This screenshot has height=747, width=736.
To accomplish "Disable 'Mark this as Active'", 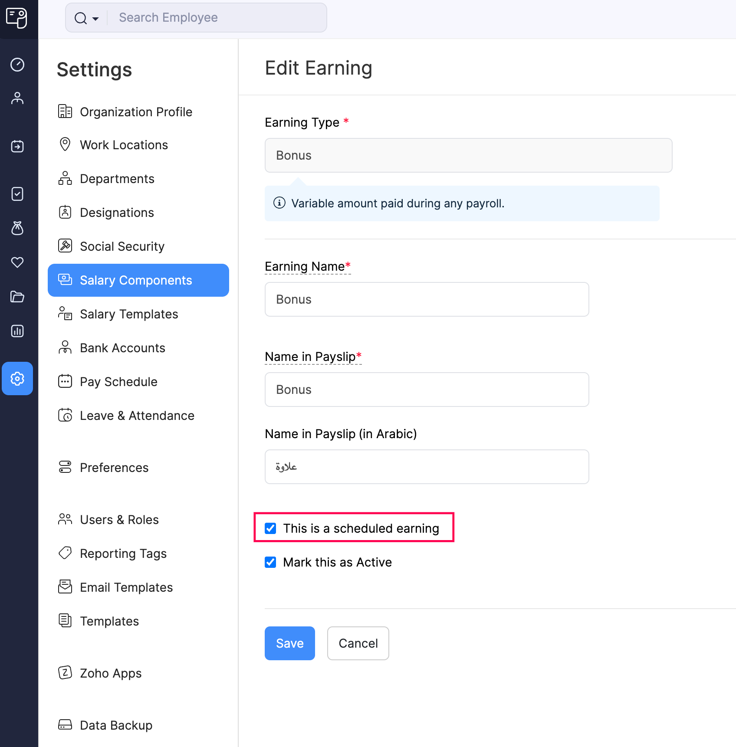I will click(x=270, y=562).
